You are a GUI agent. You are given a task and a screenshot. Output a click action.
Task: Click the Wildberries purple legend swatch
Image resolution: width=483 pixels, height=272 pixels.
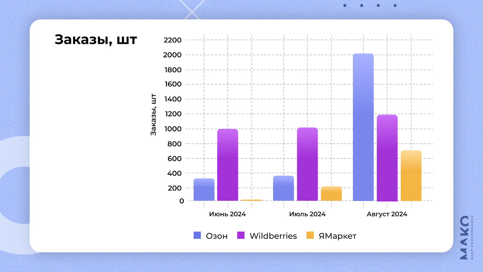(x=241, y=235)
